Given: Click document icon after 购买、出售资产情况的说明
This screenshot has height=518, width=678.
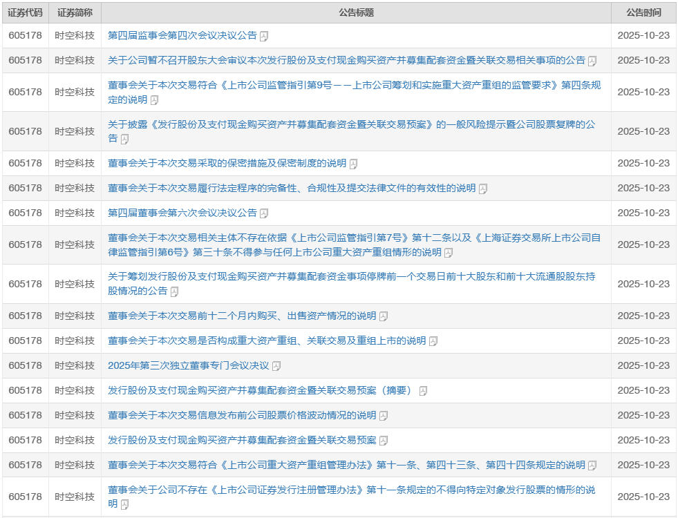Looking at the screenshot, I should [x=384, y=316].
